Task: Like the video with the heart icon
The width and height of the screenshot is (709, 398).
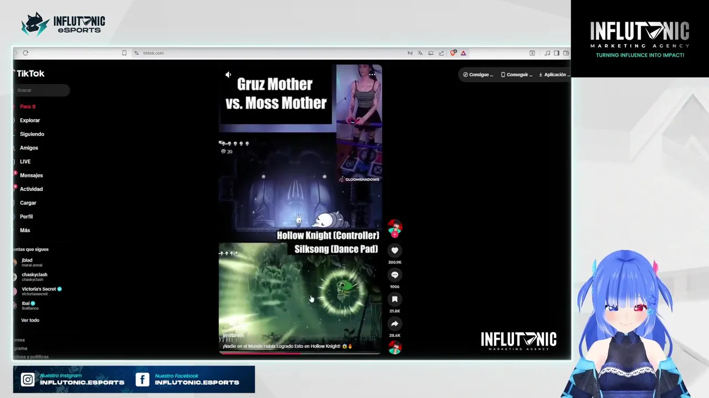Action: point(395,250)
